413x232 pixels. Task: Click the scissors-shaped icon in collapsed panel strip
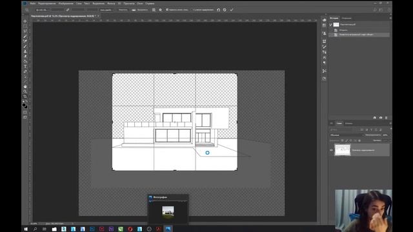click(x=324, y=71)
